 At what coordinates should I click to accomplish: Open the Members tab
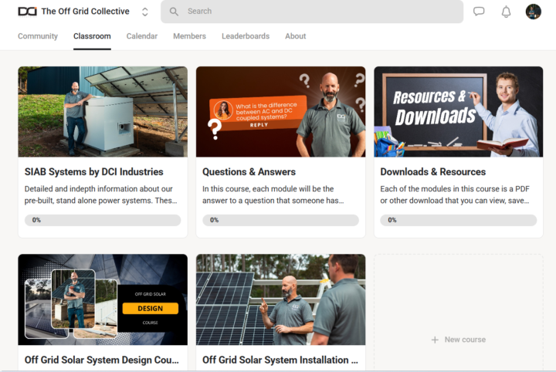point(189,36)
